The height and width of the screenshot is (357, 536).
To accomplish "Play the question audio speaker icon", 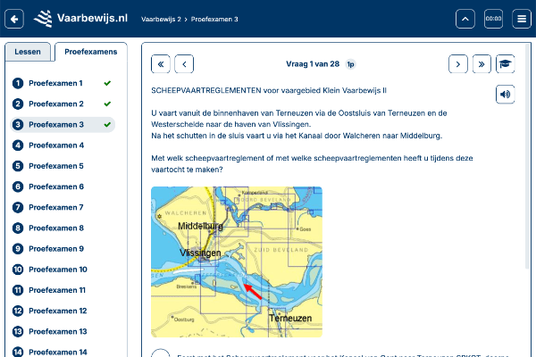I will [506, 94].
